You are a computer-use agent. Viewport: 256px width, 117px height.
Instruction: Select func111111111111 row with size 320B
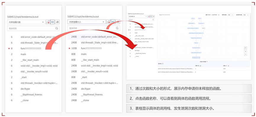click(x=94, y=48)
